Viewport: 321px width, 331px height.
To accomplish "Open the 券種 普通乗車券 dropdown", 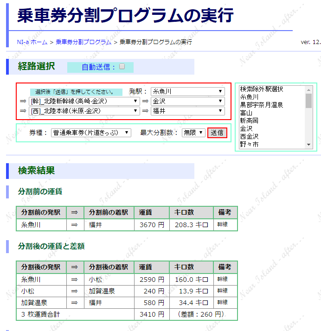I will point(91,133).
